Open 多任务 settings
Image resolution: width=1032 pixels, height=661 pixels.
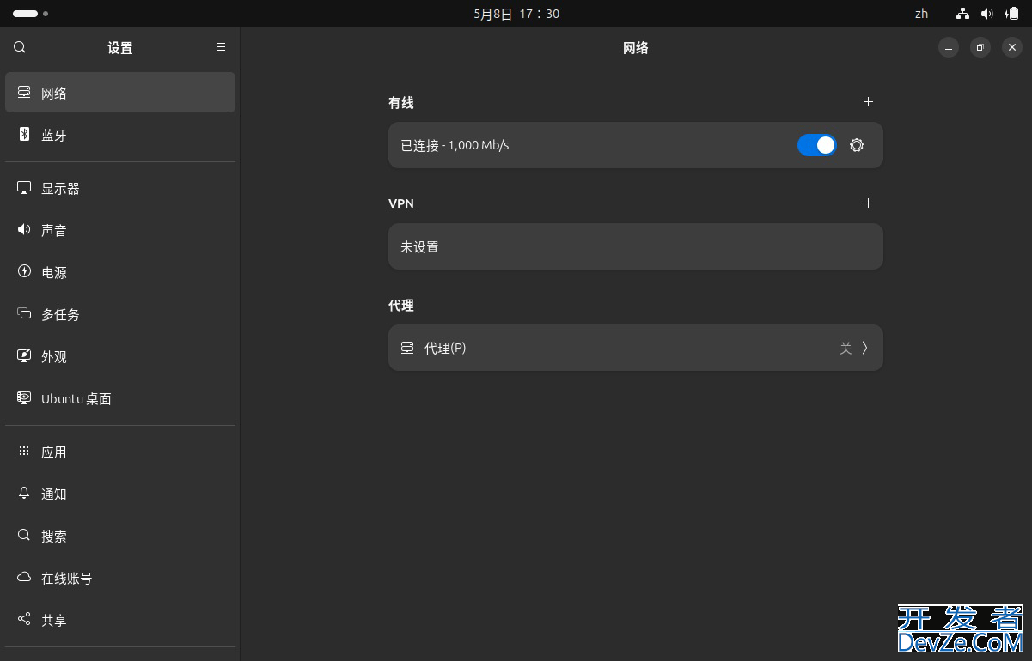[120, 314]
